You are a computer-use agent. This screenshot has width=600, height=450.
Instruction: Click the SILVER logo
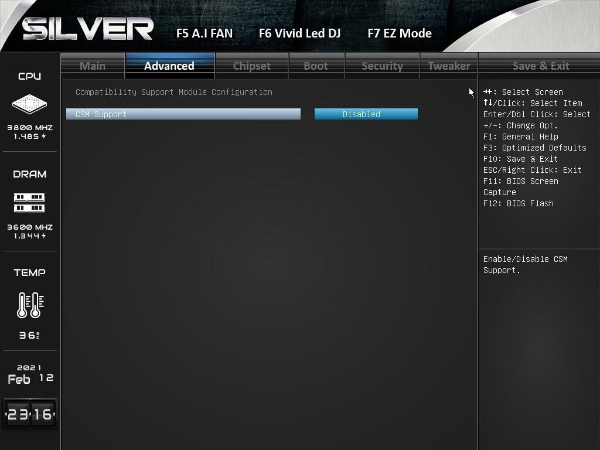click(88, 29)
